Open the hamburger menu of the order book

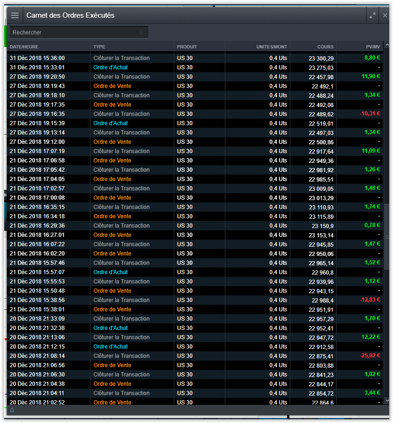coord(15,15)
